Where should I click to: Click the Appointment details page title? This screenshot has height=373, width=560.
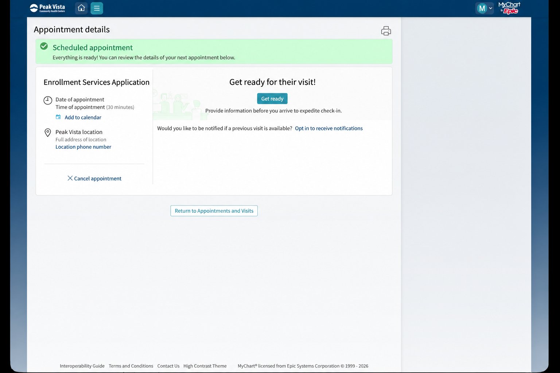click(x=72, y=30)
